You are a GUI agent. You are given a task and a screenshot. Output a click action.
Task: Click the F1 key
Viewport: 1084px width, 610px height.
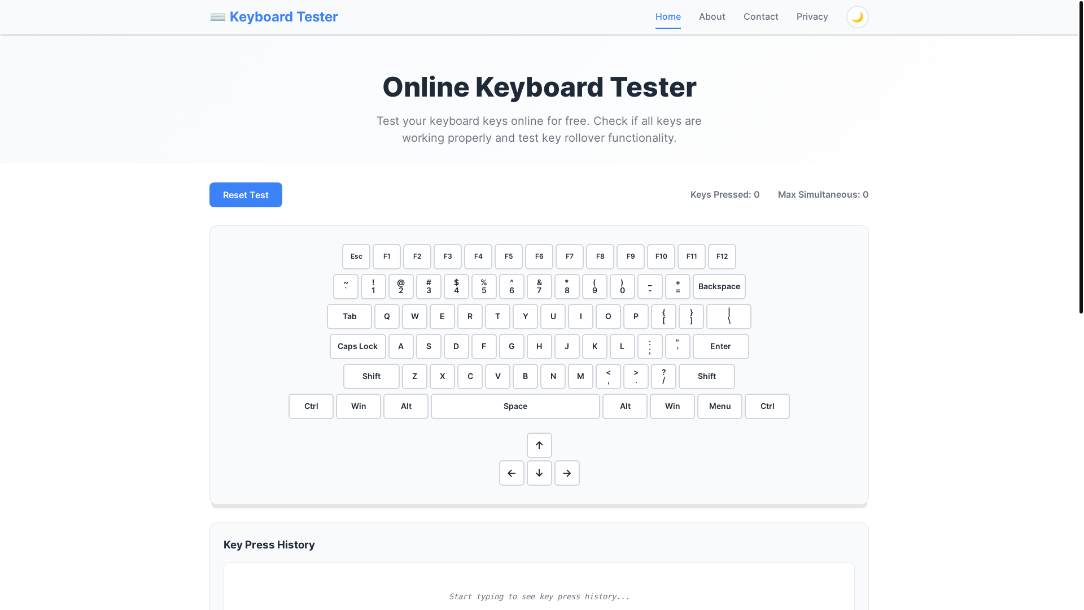coord(387,256)
